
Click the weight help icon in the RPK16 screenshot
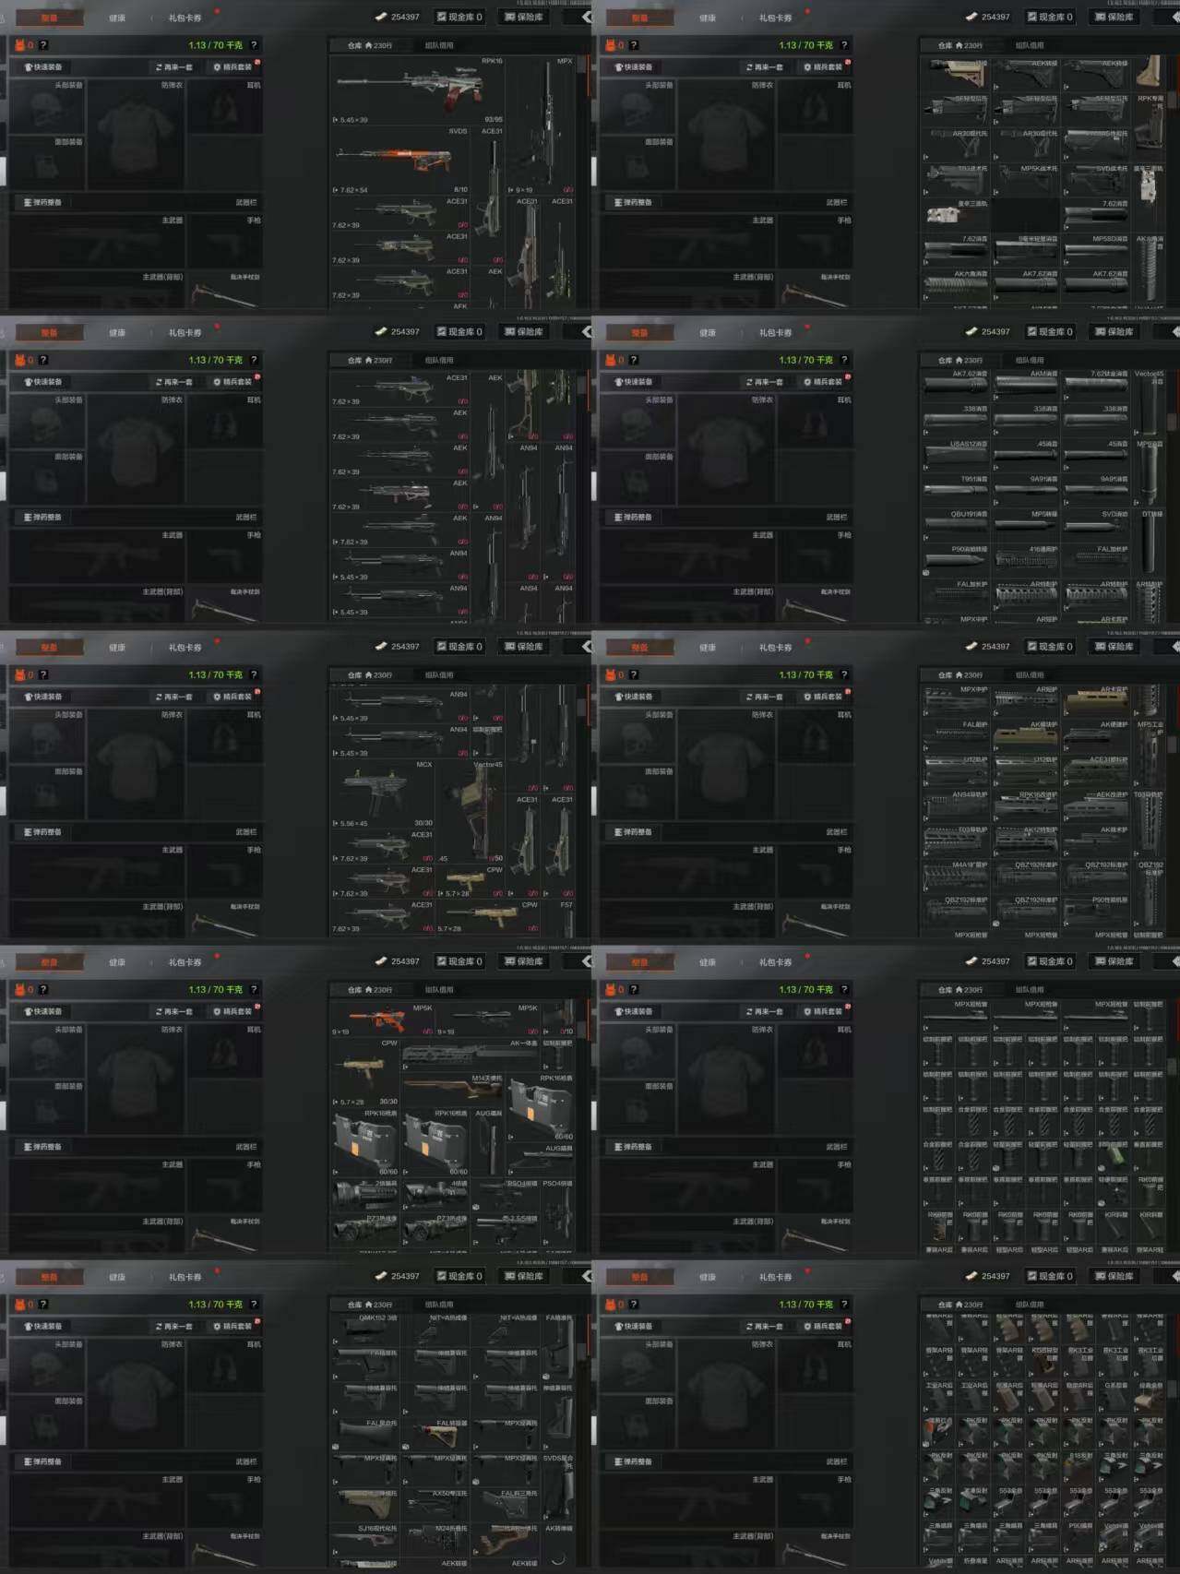click(x=254, y=45)
